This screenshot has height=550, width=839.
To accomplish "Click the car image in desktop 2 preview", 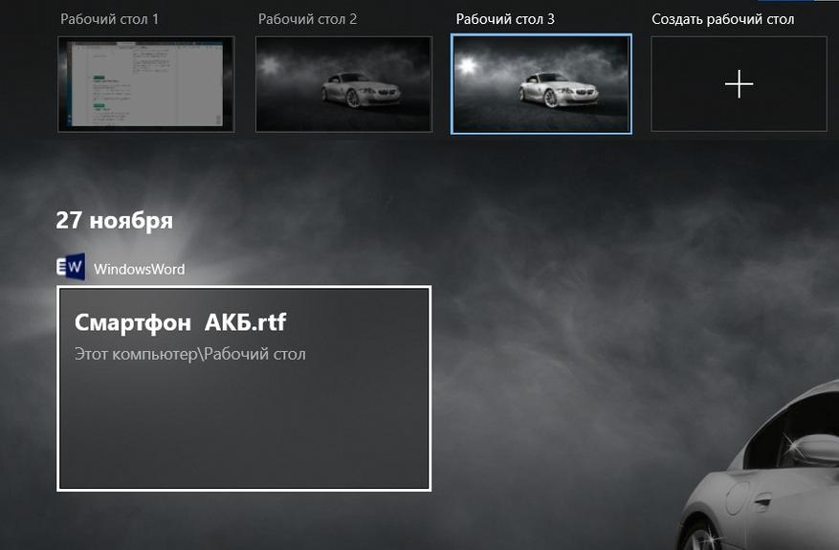I will [360, 90].
